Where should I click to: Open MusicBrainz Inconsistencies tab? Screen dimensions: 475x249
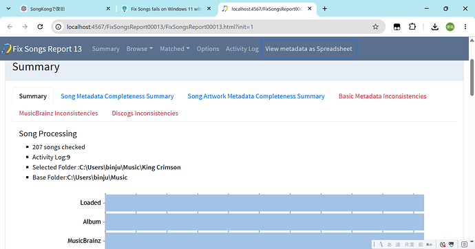[x=59, y=113]
